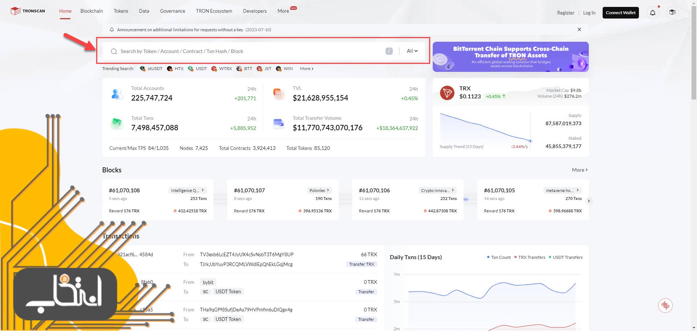
Task: Click the Log In link
Action: [x=589, y=13]
